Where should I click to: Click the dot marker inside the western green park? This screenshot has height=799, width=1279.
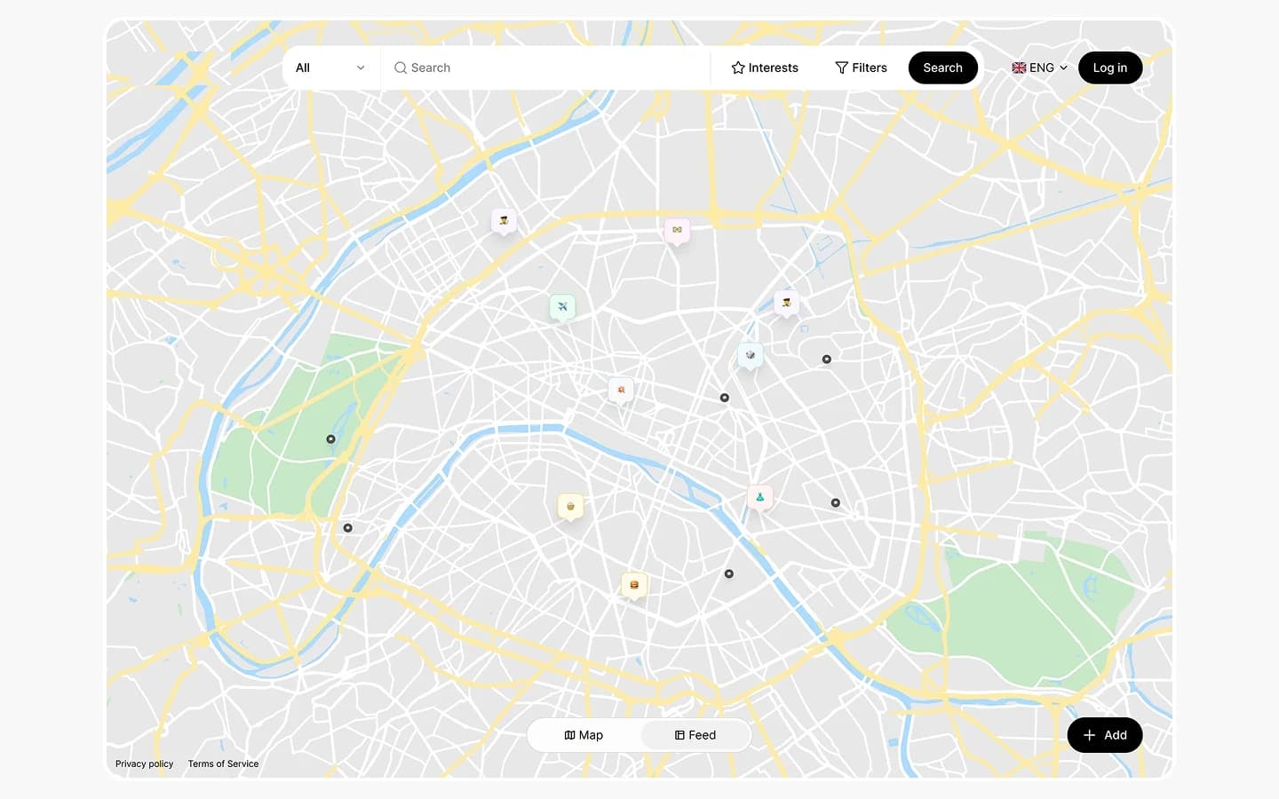pos(330,439)
